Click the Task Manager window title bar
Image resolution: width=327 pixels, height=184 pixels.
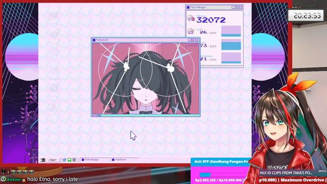(x=214, y=7)
